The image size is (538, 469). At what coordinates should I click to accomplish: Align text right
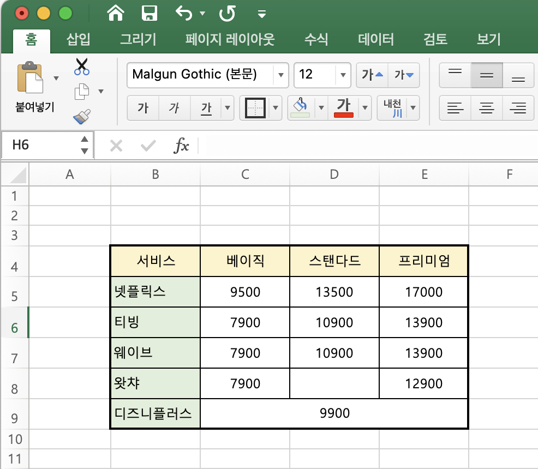point(518,108)
